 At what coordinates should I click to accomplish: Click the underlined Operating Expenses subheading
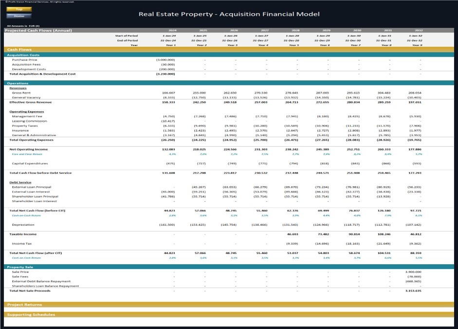pos(27,112)
